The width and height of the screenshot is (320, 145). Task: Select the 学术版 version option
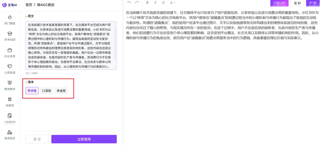coord(32,91)
